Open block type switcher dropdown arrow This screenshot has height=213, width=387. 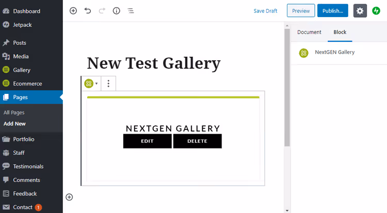(x=96, y=84)
